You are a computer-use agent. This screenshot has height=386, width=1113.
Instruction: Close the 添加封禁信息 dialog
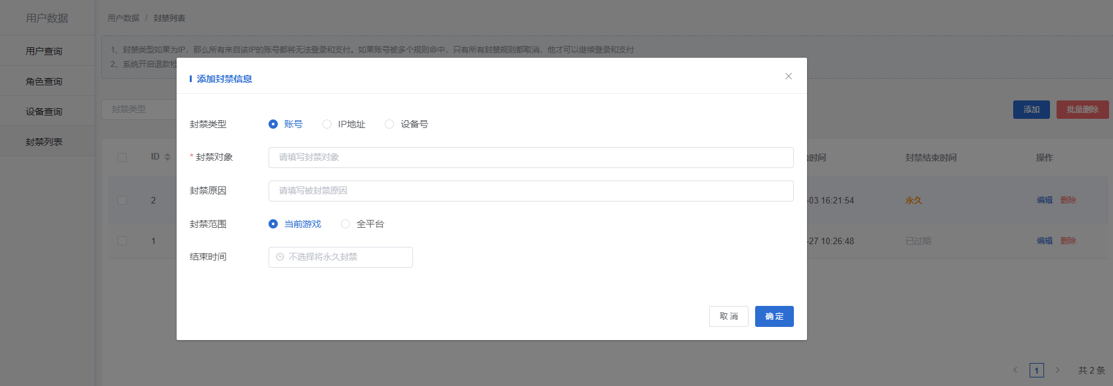[788, 76]
